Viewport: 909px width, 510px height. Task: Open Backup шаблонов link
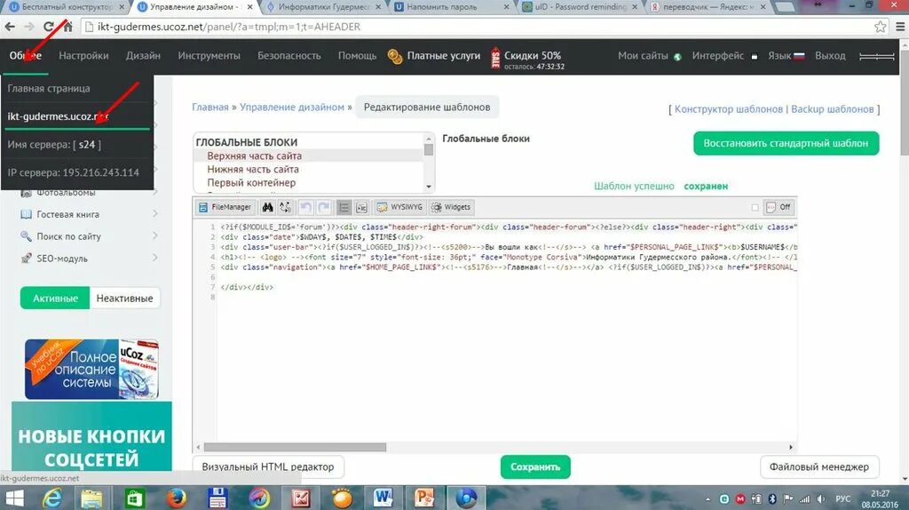[x=832, y=109]
